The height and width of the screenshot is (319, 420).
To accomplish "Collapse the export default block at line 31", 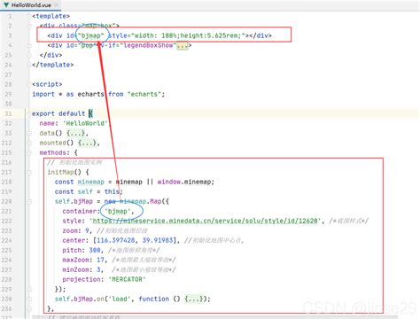I will point(29,113).
